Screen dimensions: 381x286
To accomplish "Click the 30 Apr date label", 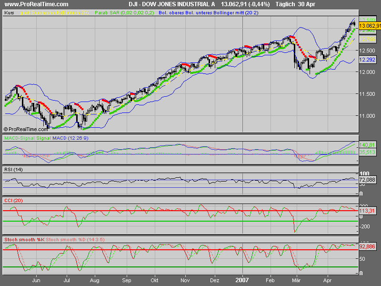I will click(306, 4).
